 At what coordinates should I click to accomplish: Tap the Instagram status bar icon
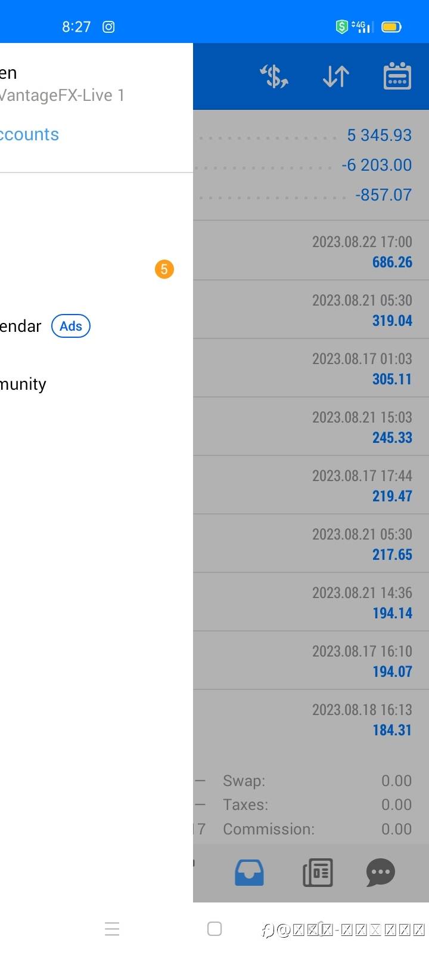click(108, 27)
